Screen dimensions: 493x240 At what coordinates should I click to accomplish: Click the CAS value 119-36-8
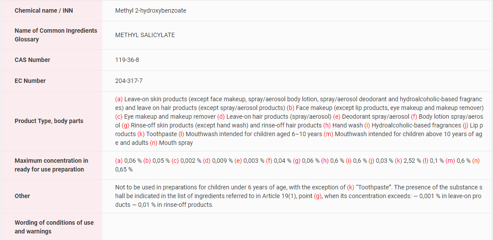click(x=127, y=60)
